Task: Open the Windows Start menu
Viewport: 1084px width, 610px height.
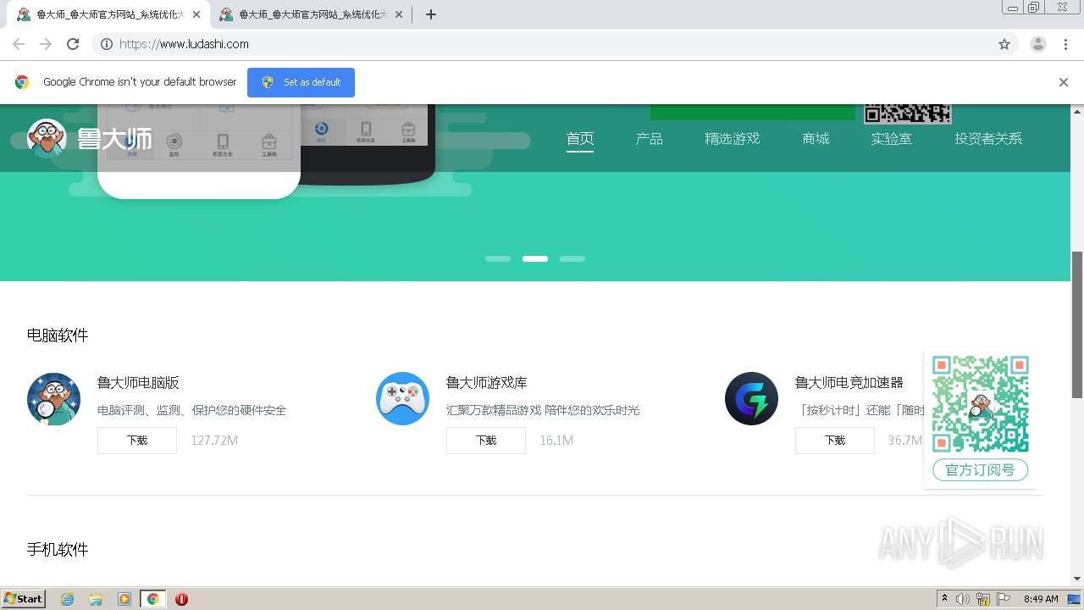Action: pos(24,599)
